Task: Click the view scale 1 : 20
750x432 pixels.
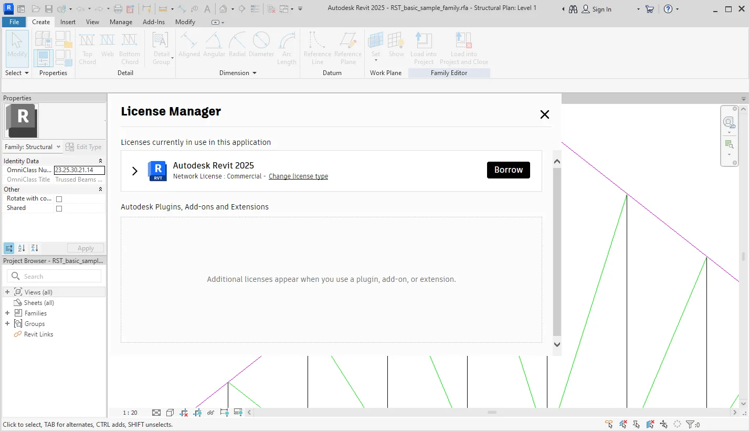Action: (x=130, y=413)
